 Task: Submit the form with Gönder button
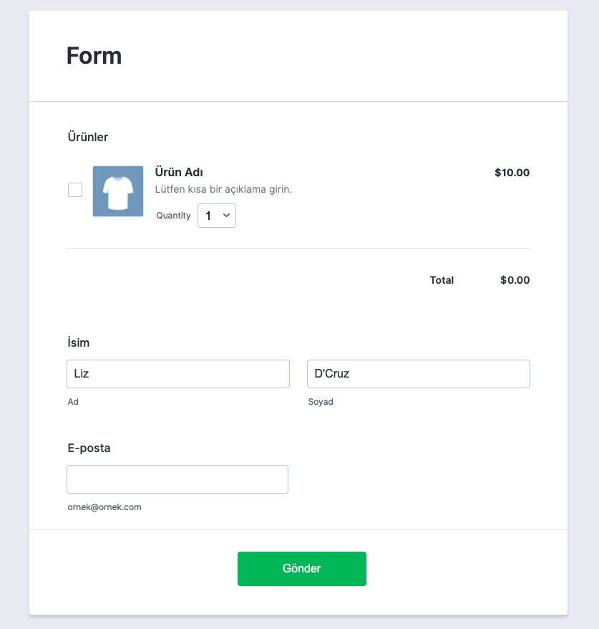pos(301,569)
